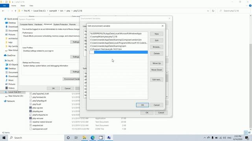Refresh the File Explorer folder view
Image resolution: width=252 pixels, height=141 pixels.
[213, 11]
